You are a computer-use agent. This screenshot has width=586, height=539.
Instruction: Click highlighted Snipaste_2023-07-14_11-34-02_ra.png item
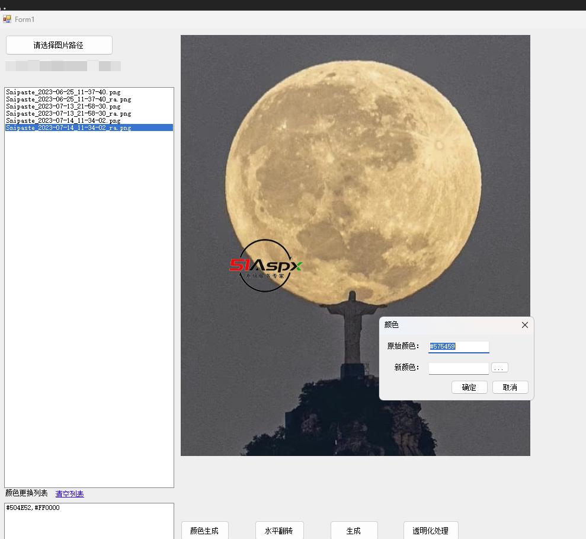tap(69, 127)
